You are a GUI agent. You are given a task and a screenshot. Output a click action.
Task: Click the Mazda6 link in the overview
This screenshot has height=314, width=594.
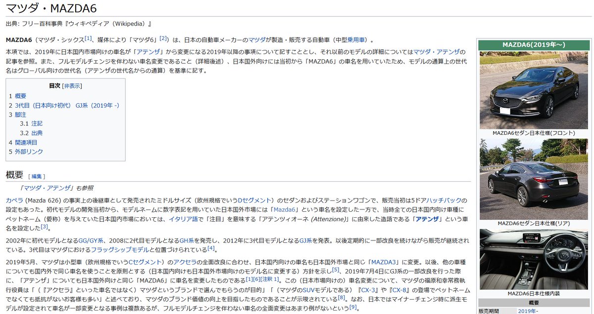pyautogui.click(x=284, y=209)
